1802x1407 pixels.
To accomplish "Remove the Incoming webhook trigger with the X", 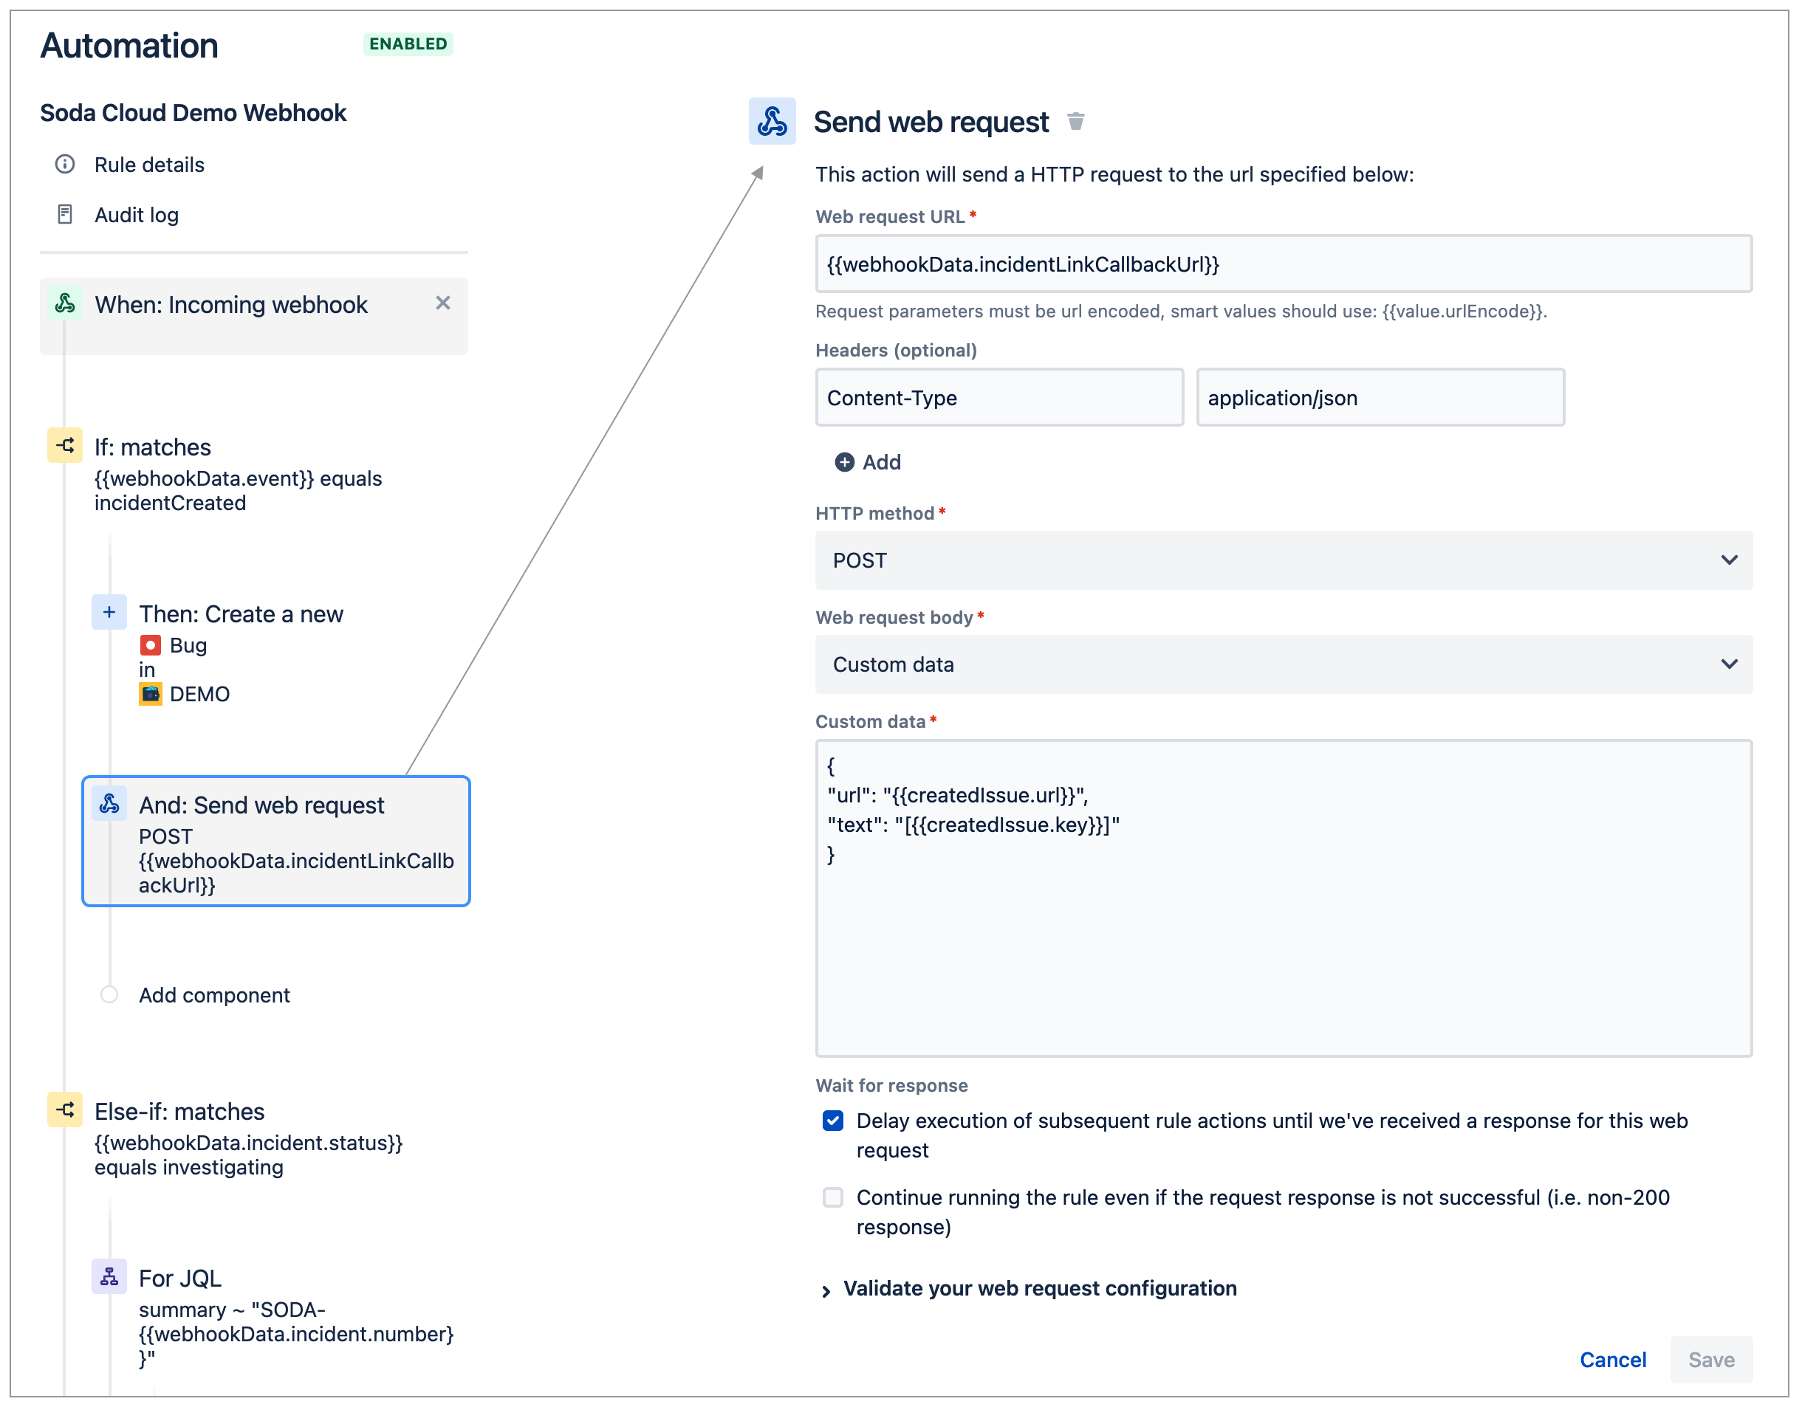I will tap(443, 303).
